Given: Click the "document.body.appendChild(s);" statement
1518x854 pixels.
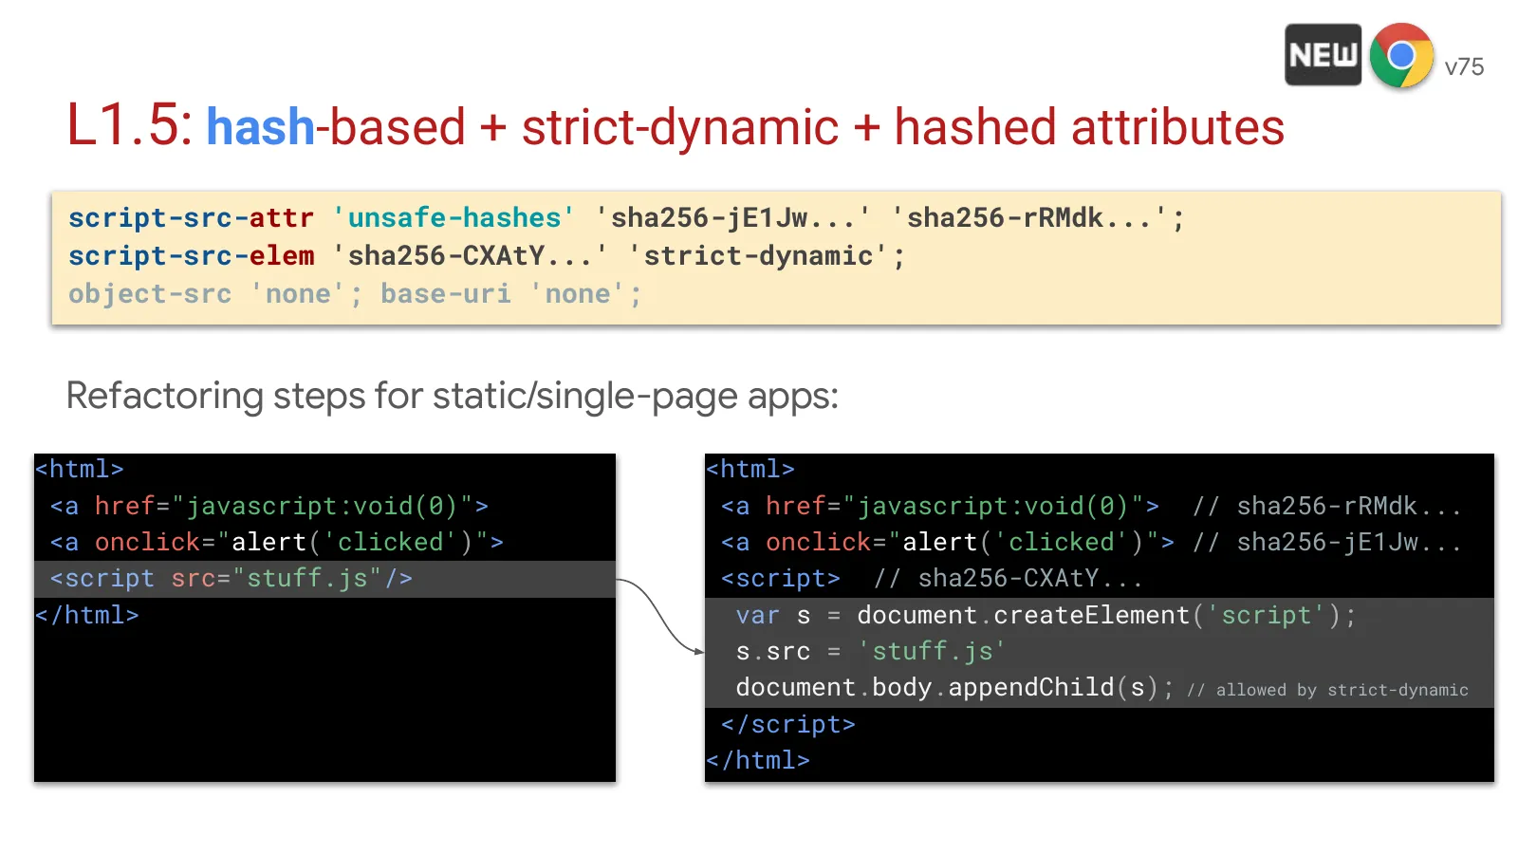Looking at the screenshot, I should 954,688.
